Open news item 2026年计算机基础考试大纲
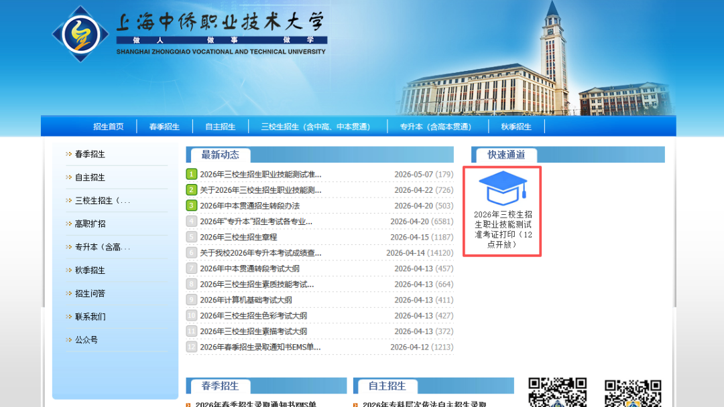Image resolution: width=724 pixels, height=407 pixels. pyautogui.click(x=245, y=300)
